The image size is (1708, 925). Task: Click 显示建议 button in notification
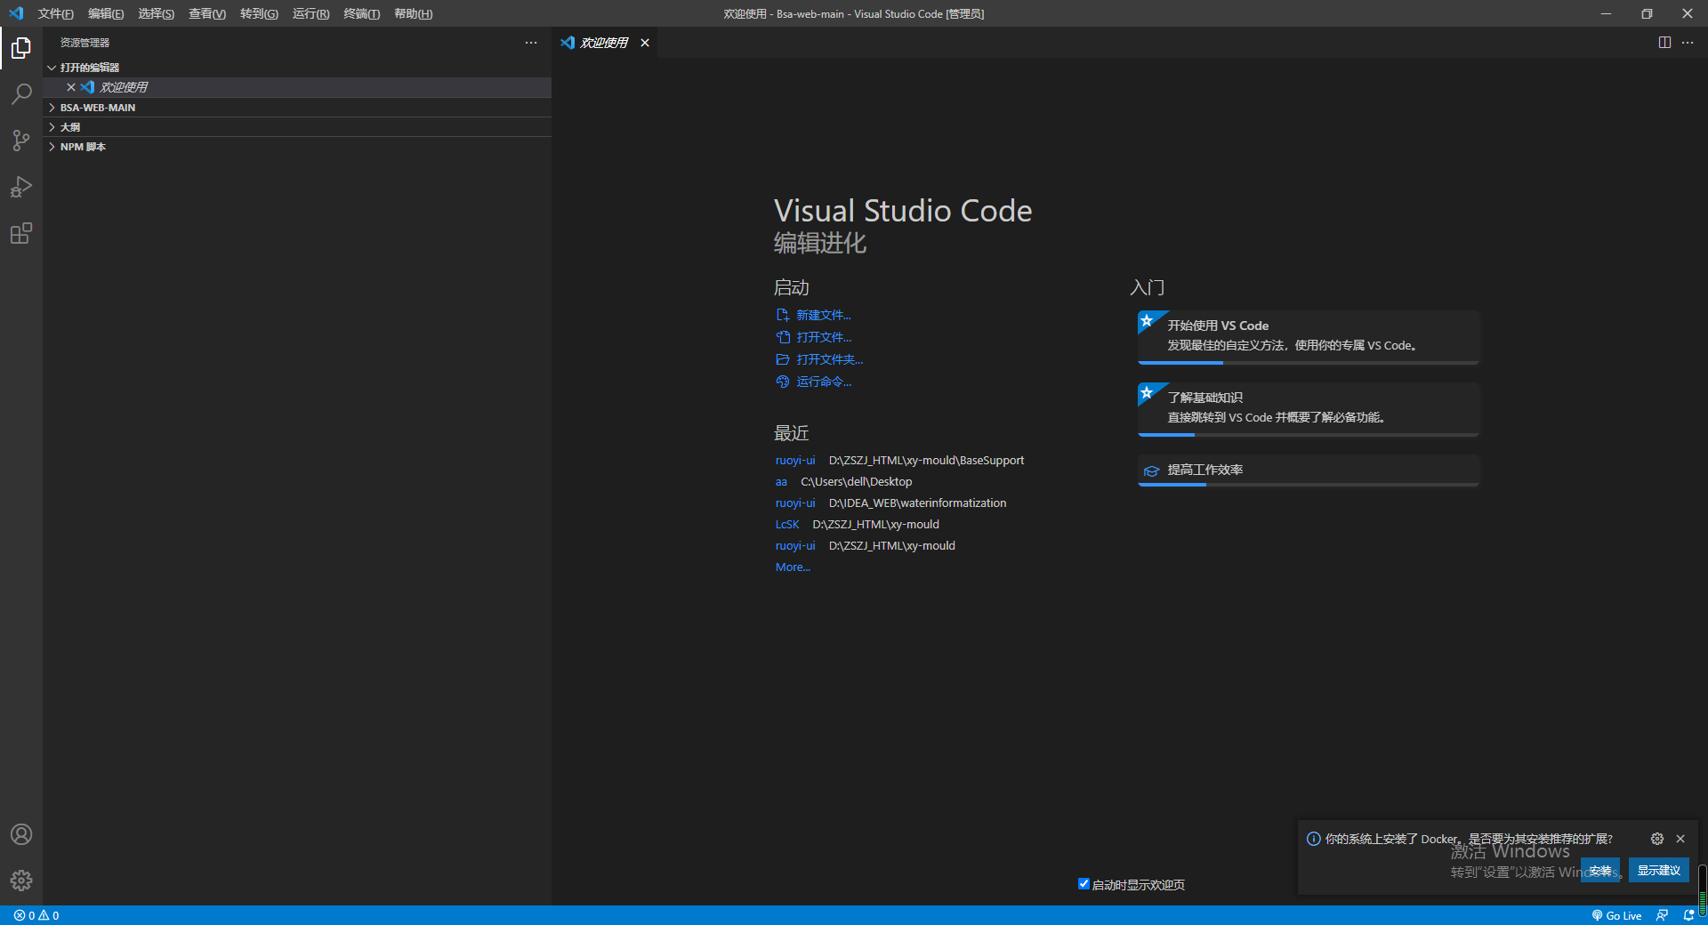point(1659,870)
